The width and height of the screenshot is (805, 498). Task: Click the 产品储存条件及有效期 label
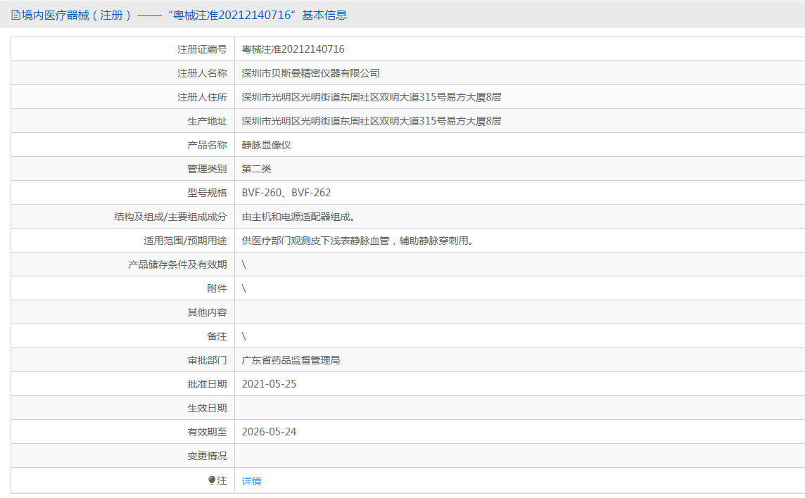[177, 264]
